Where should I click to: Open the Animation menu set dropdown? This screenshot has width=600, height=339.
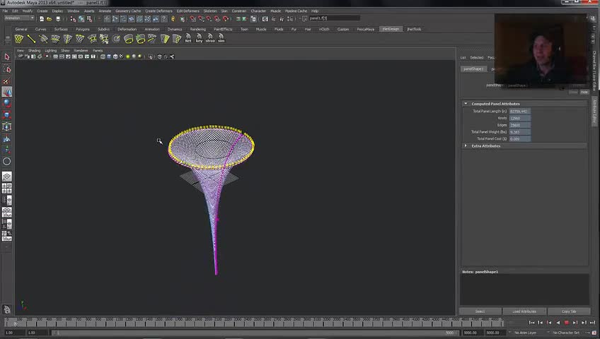click(x=19, y=18)
